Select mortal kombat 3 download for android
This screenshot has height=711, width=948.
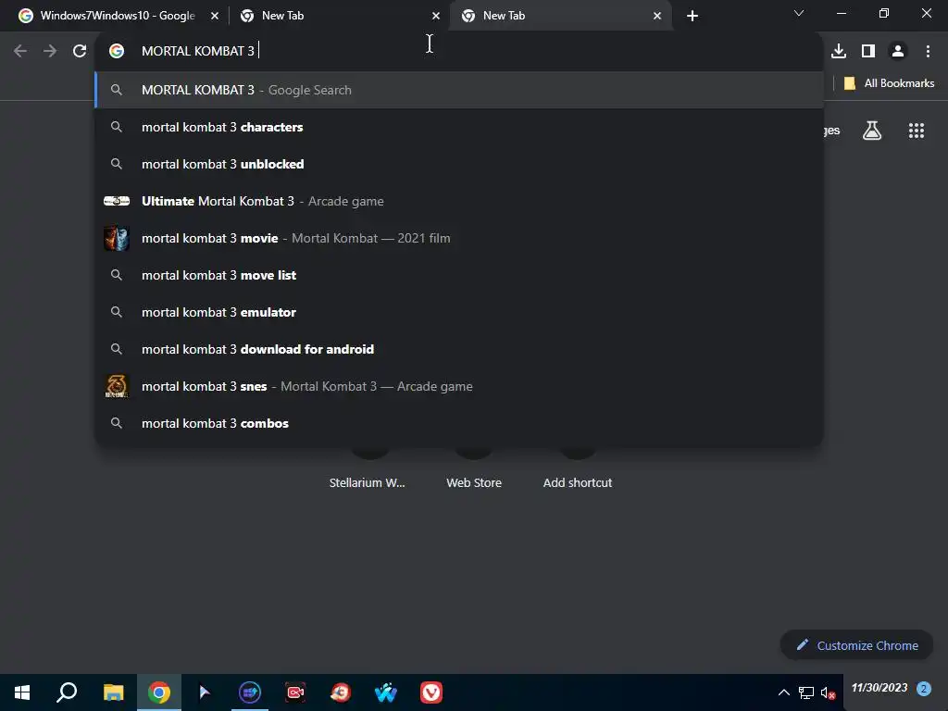coord(459,349)
